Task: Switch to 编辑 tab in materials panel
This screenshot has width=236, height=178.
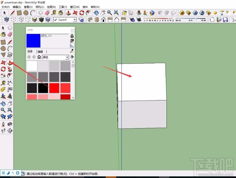Action: [x=40, y=52]
